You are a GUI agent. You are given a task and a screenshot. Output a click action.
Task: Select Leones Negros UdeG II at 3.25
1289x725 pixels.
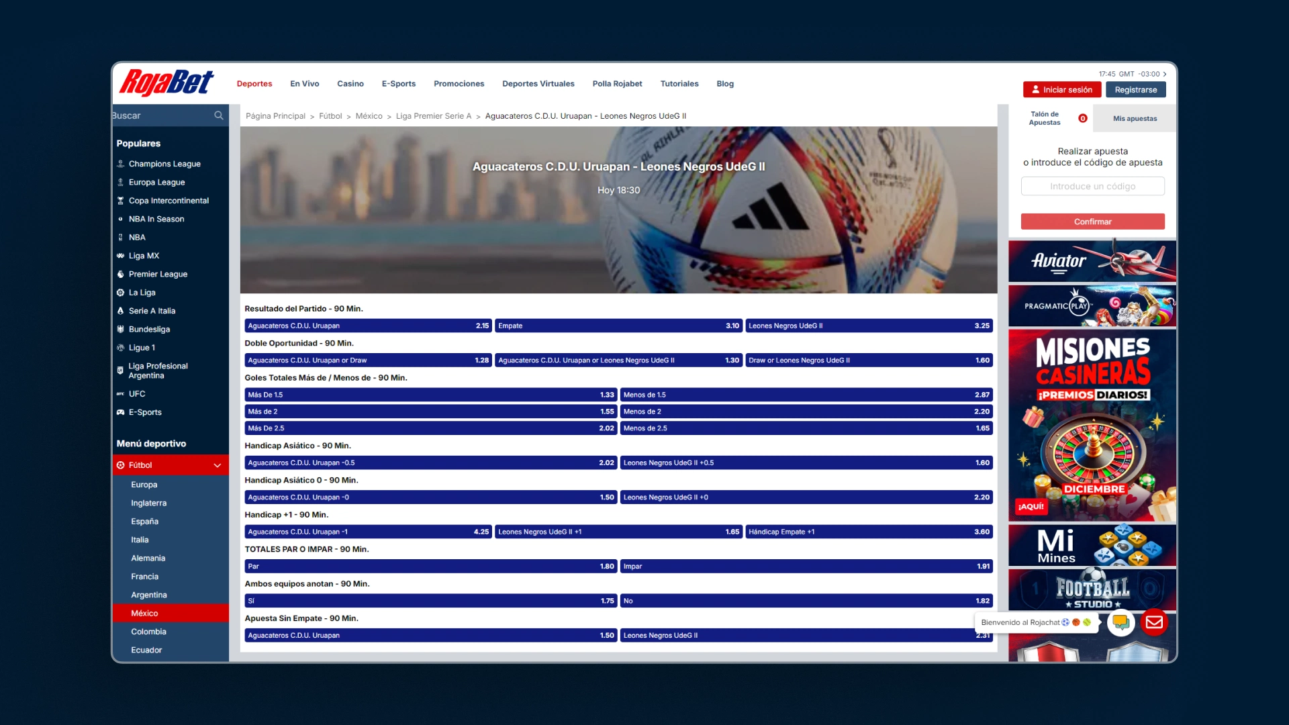click(x=869, y=326)
